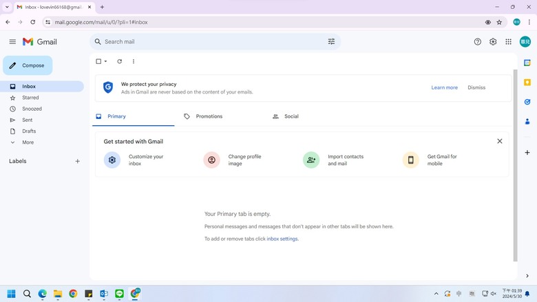Get add-ons plus icon in side panel
The width and height of the screenshot is (537, 302).
(527, 153)
